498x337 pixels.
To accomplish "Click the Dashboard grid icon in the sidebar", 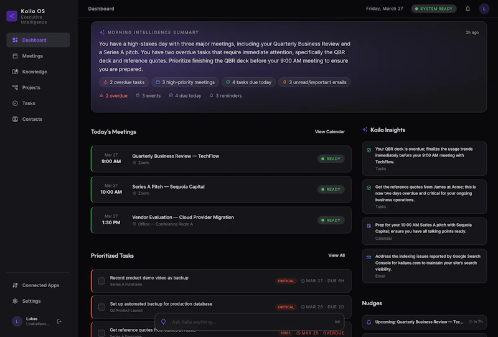I will click(x=15, y=40).
